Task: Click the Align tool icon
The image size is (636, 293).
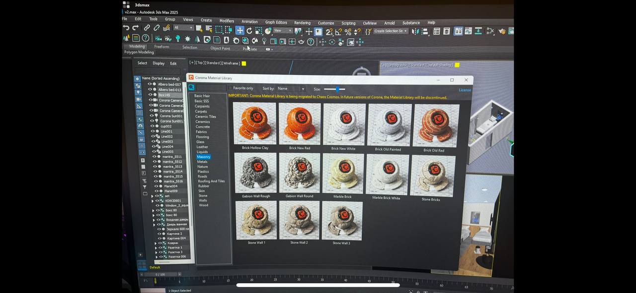Action: pyautogui.click(x=425, y=31)
